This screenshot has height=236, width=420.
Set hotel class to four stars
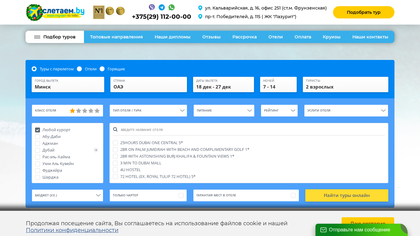[91, 111]
